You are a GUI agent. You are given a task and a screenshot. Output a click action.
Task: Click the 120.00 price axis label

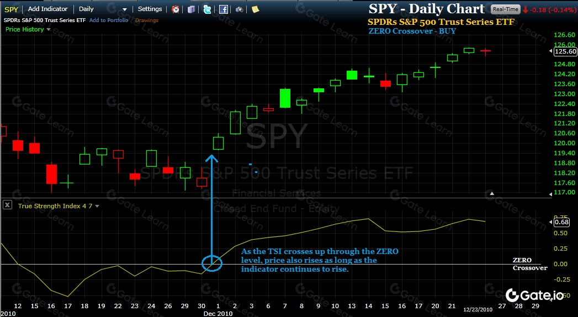coord(564,143)
